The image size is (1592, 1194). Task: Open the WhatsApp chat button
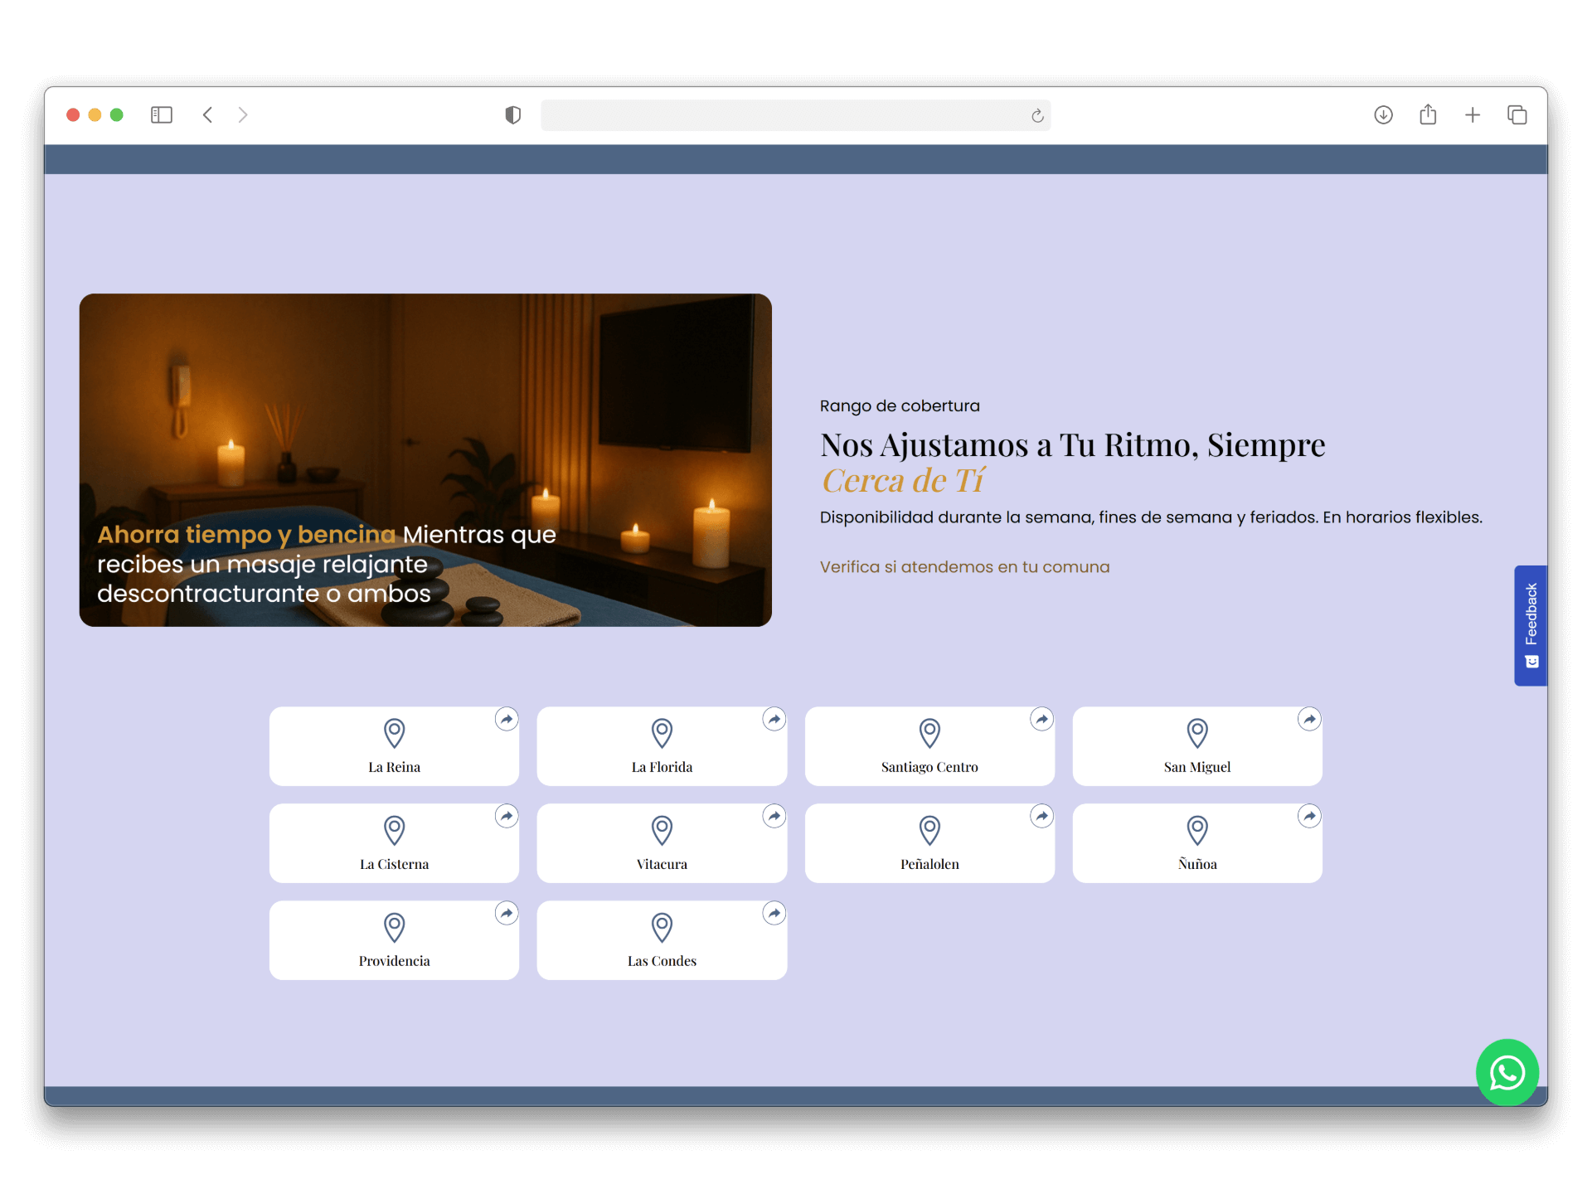1507,1072
